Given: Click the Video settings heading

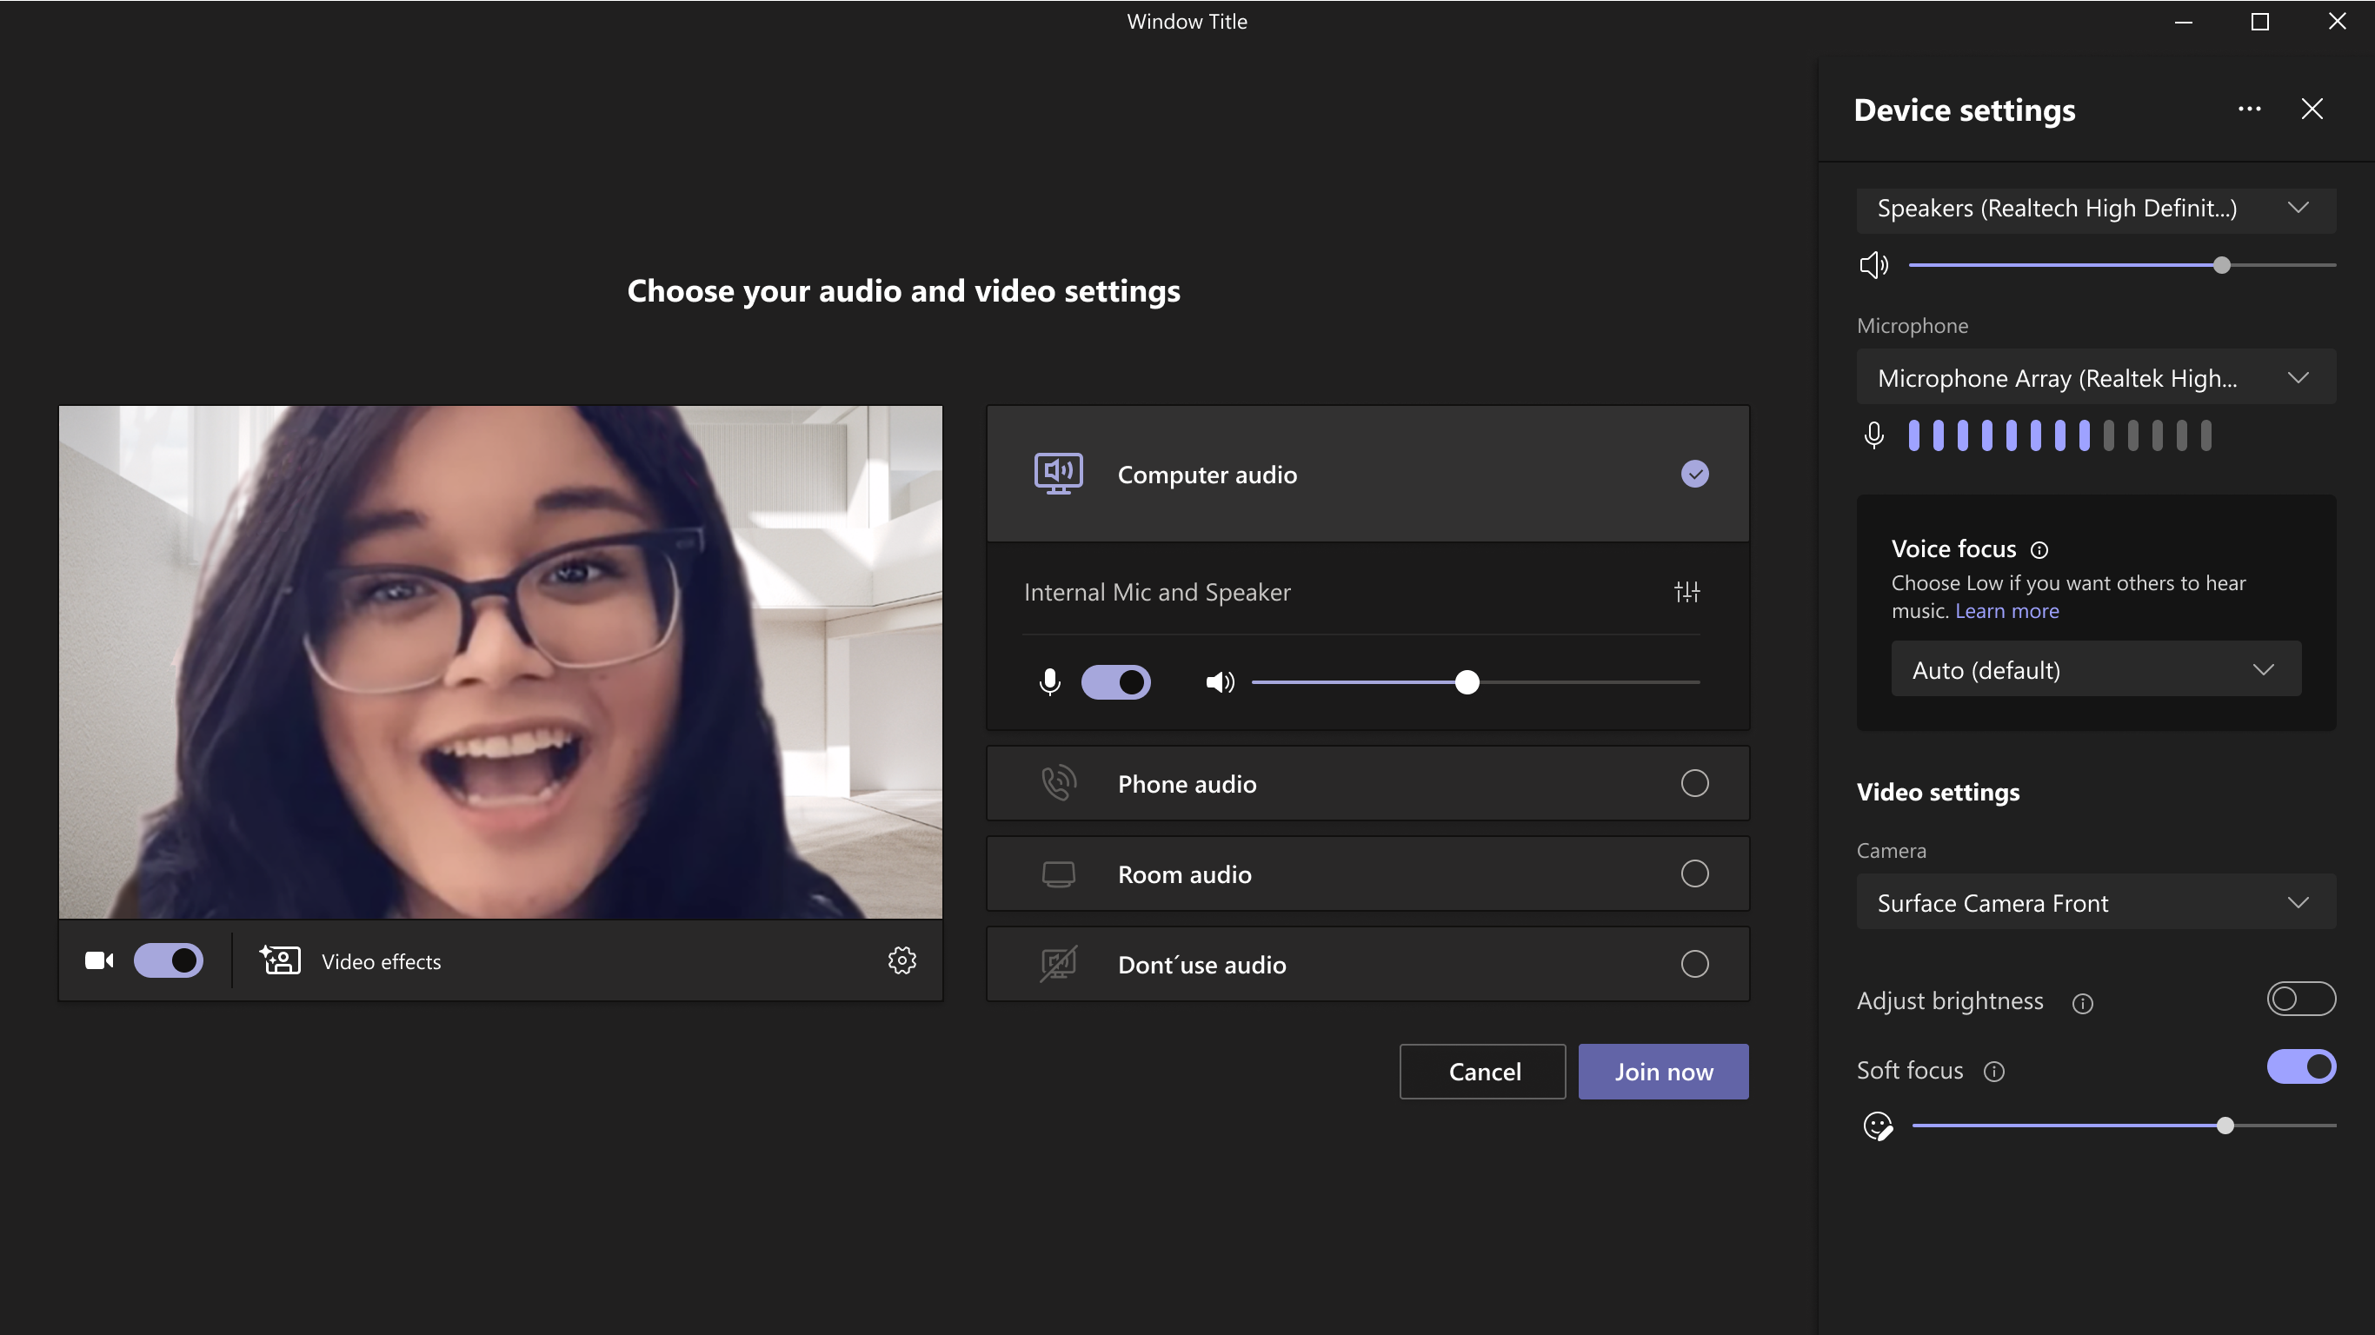Looking at the screenshot, I should (1938, 792).
